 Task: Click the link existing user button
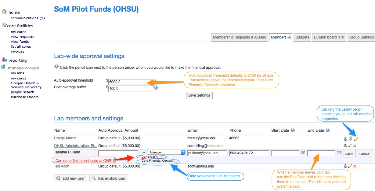(x=109, y=178)
